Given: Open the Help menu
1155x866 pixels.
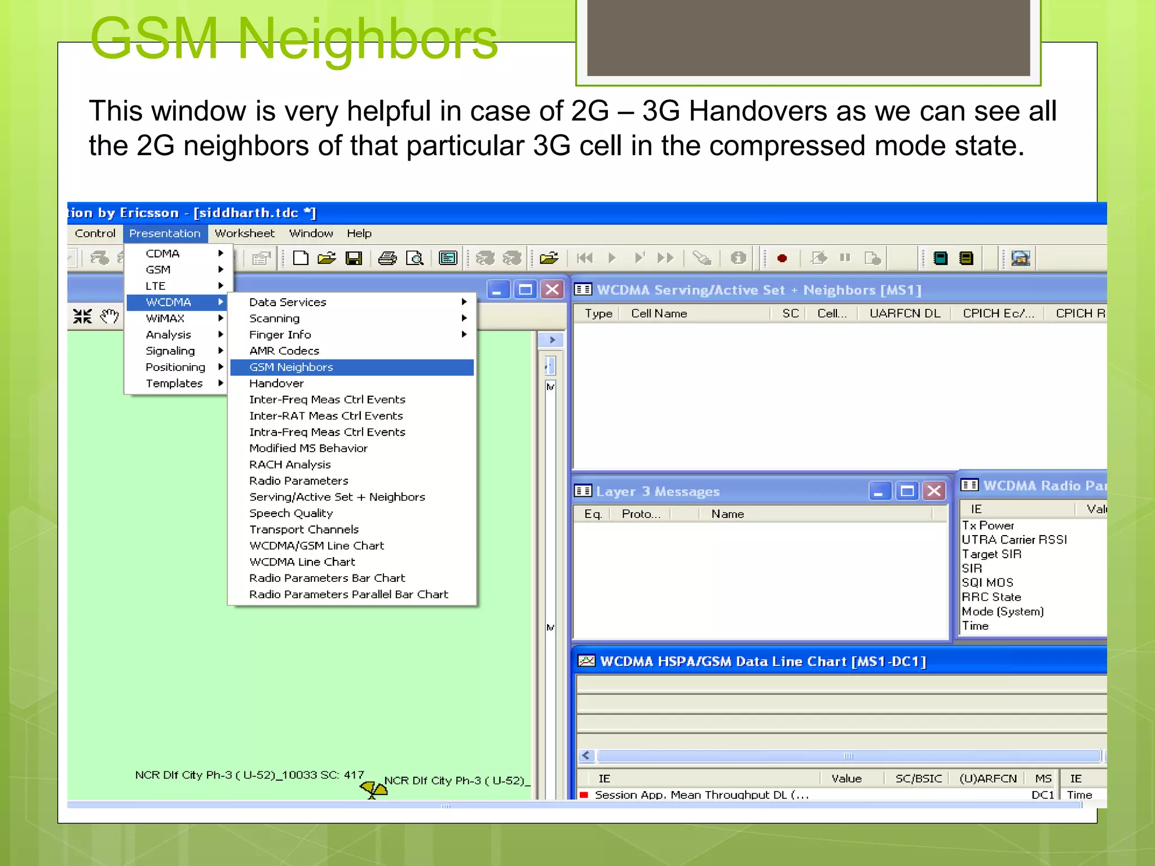Looking at the screenshot, I should pos(359,233).
